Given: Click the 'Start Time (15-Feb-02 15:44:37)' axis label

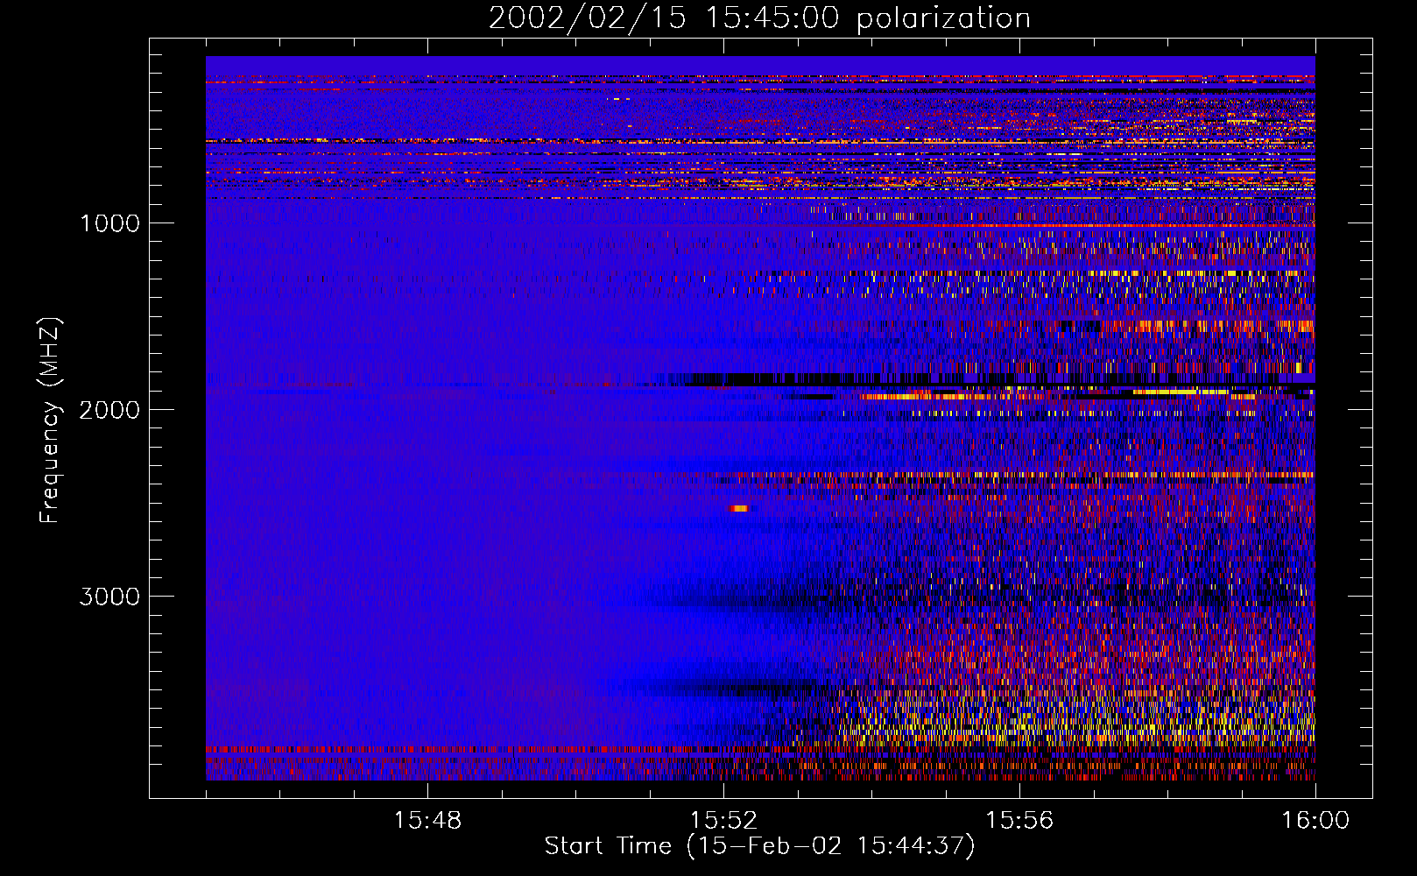Looking at the screenshot, I should (759, 846).
